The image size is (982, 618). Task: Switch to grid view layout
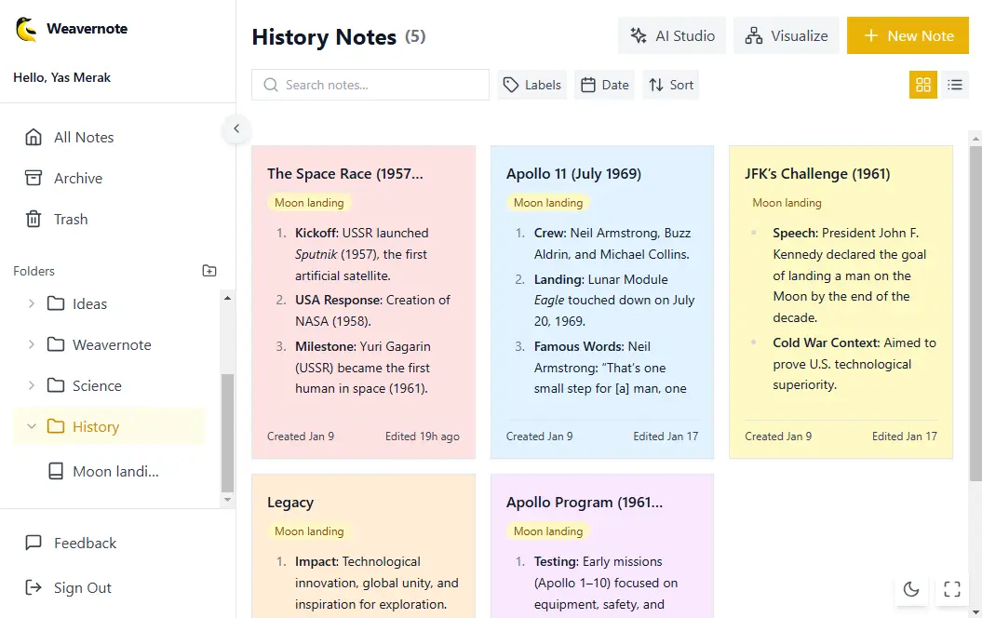point(923,85)
